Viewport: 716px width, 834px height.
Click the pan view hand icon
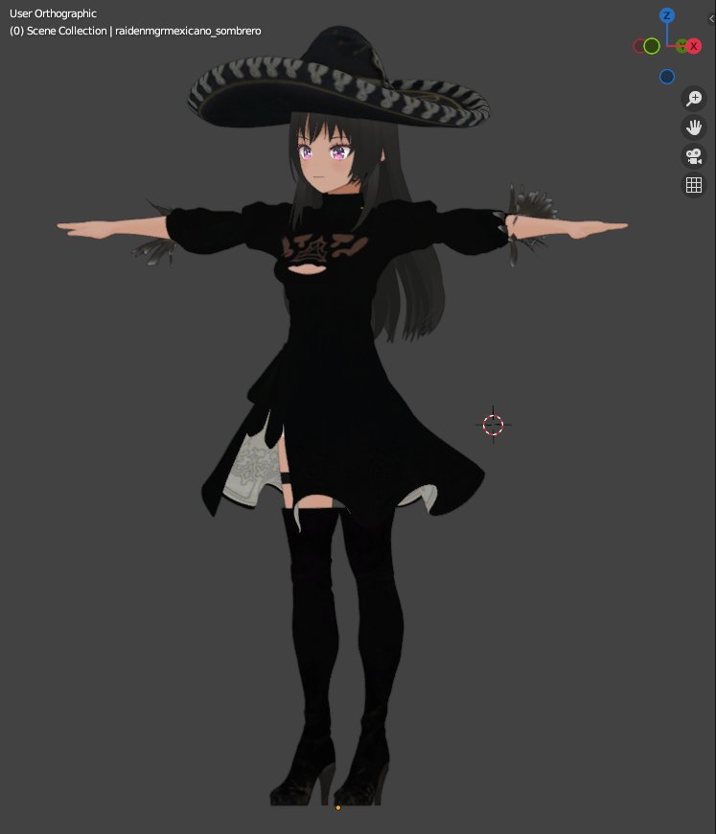click(694, 127)
